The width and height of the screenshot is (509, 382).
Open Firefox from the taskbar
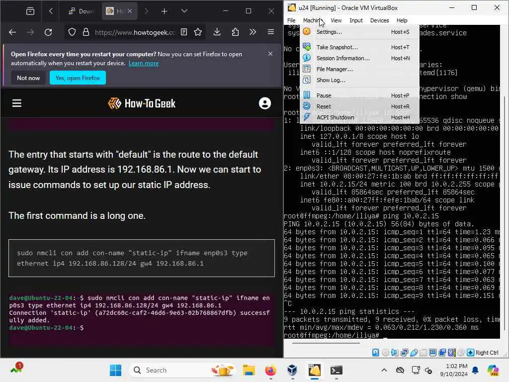pos(270,370)
